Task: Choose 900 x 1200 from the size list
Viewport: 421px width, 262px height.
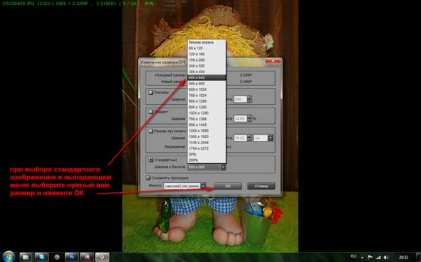Action: pos(206,101)
